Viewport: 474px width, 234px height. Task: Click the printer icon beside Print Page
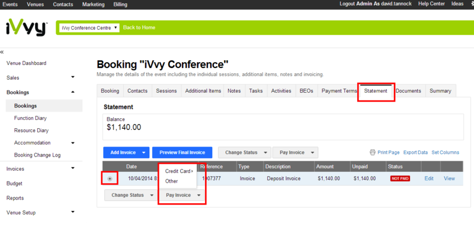pos(373,152)
